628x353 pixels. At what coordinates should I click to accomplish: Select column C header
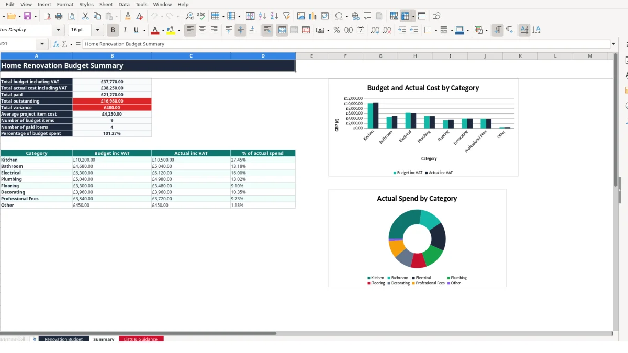coord(191,56)
